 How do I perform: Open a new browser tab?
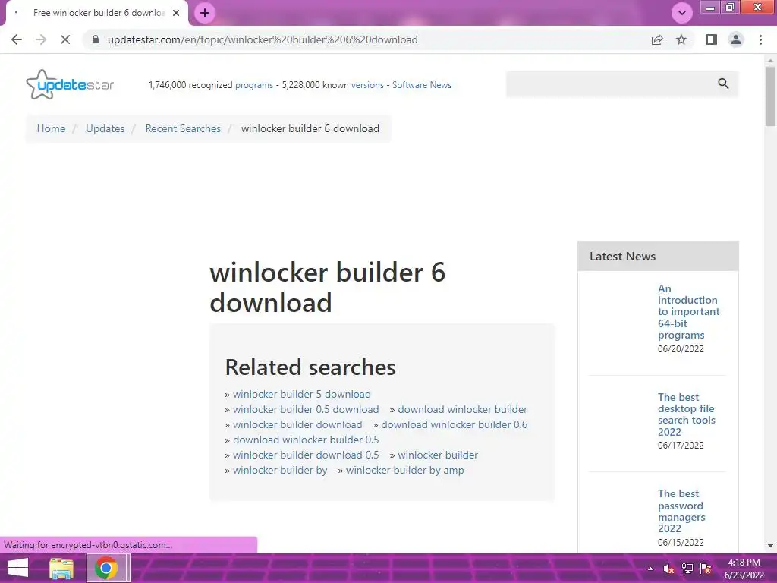pyautogui.click(x=205, y=13)
